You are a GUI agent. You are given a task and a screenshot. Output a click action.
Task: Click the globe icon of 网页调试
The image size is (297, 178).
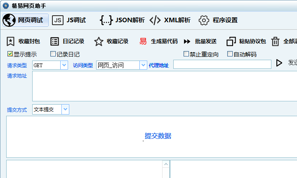9,20
